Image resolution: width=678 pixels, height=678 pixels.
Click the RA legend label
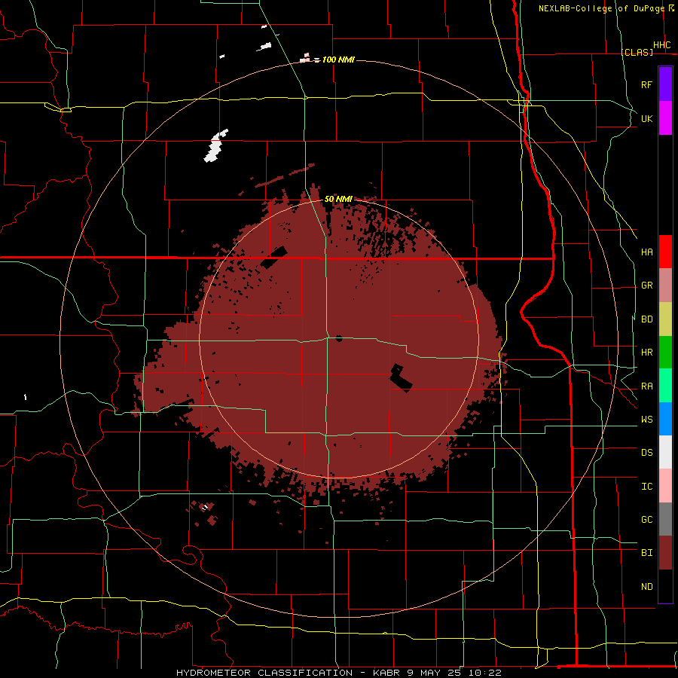(x=646, y=386)
